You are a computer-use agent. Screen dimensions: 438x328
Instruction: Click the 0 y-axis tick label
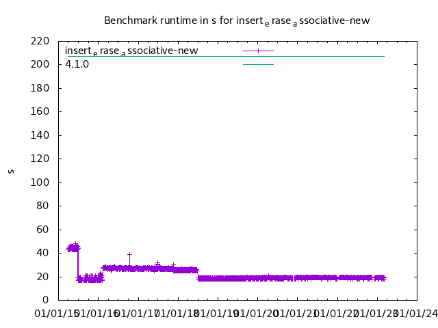45,300
